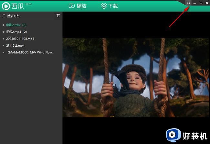210x144 pixels.
Task: Click the Xigua player logo
Action: 6,6
